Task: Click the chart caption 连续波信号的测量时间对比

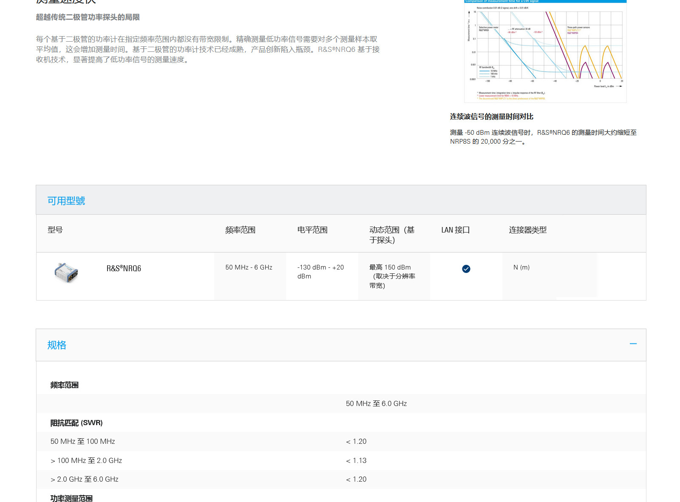Action: click(491, 116)
